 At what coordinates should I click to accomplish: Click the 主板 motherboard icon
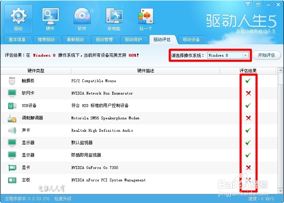coord(12,180)
